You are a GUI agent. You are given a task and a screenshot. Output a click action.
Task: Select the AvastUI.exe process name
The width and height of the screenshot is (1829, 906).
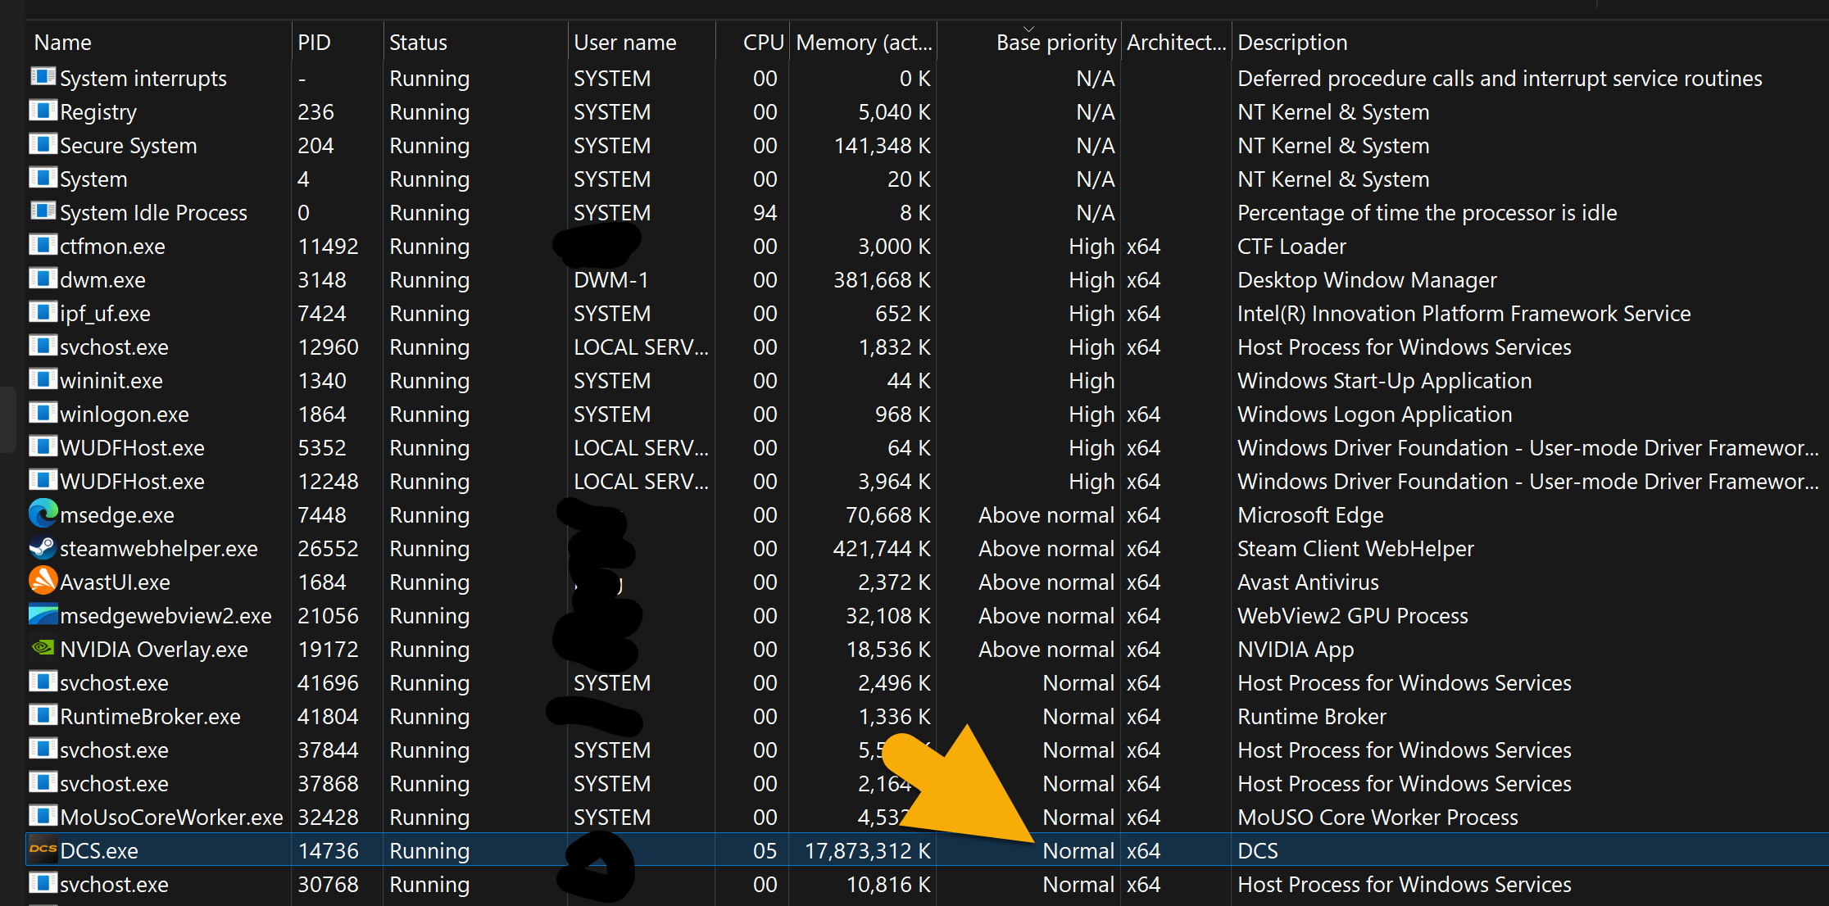115,582
